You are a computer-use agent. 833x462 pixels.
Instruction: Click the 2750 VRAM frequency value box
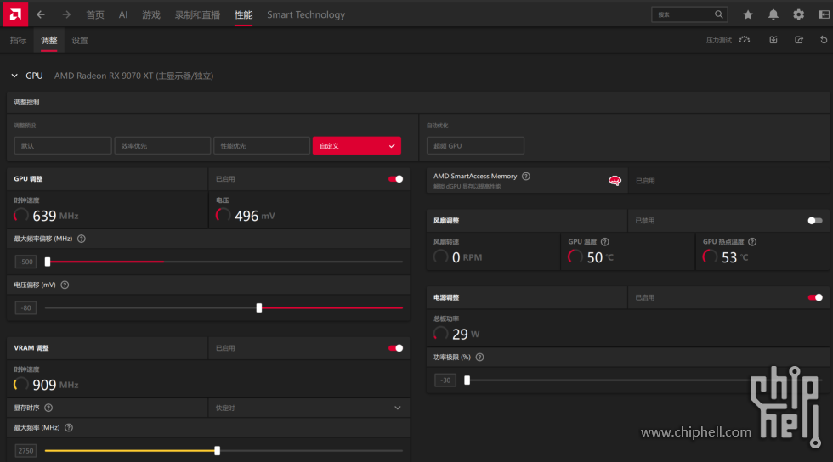[25, 451]
